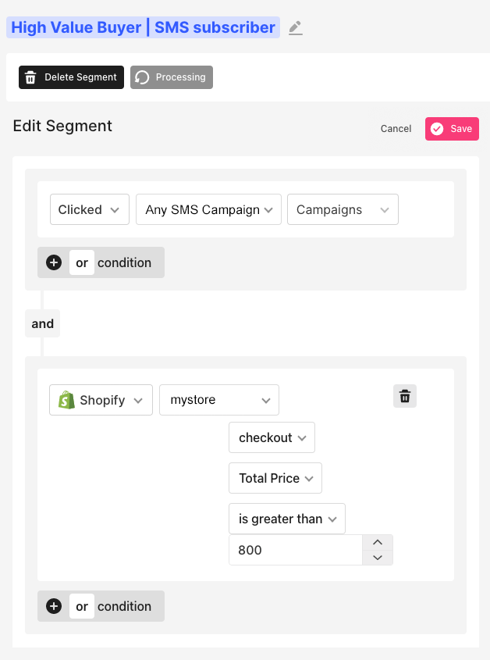Increase the value with the up stepper arrow
The width and height of the screenshot is (490, 660).
pos(378,542)
